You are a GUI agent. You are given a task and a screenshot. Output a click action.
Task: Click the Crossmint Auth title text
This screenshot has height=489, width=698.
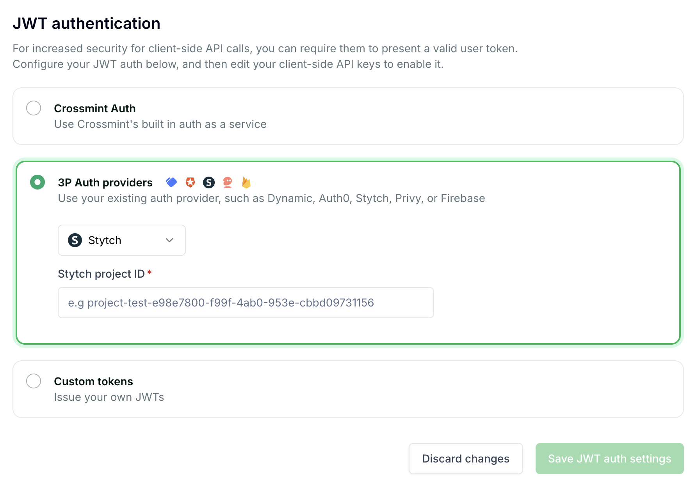pos(95,108)
